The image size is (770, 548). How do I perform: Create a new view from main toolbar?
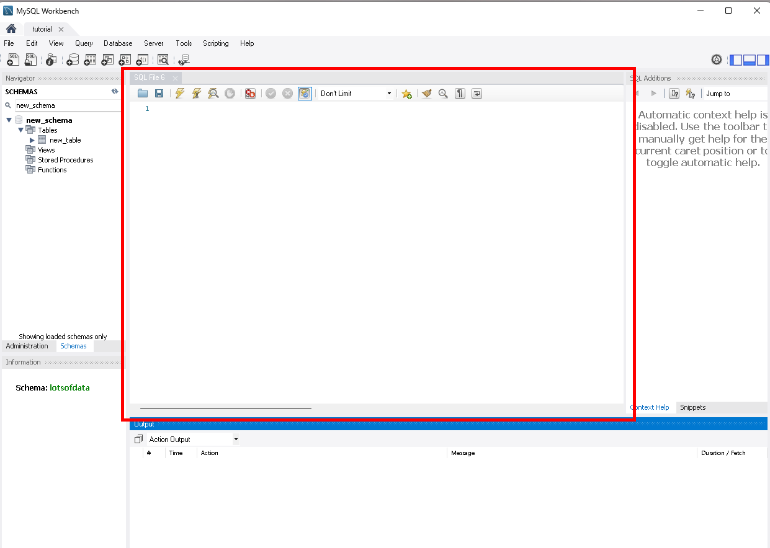pos(107,60)
